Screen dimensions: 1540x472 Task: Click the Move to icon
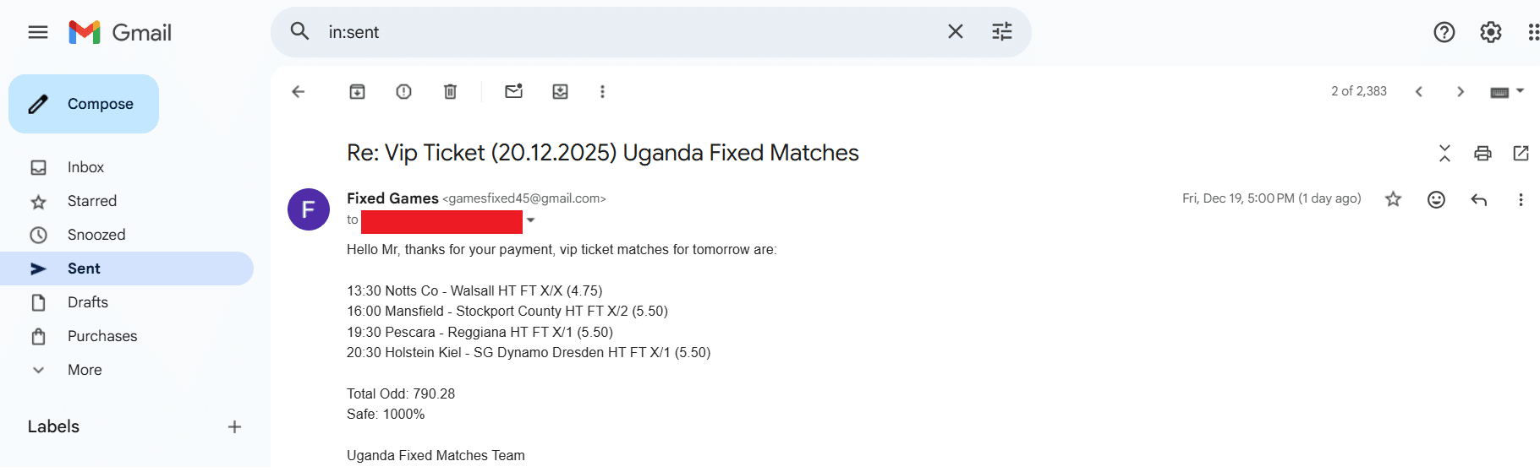click(x=560, y=91)
